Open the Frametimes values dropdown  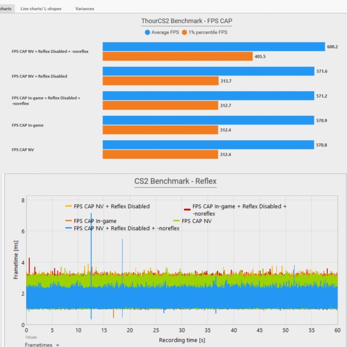[42, 344]
